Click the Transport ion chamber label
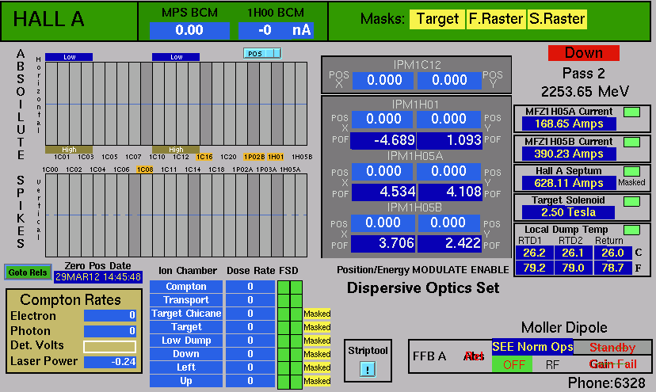This screenshot has height=392, width=656. tap(186, 300)
